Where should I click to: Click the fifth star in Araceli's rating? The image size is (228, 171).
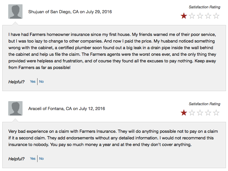point(216,113)
